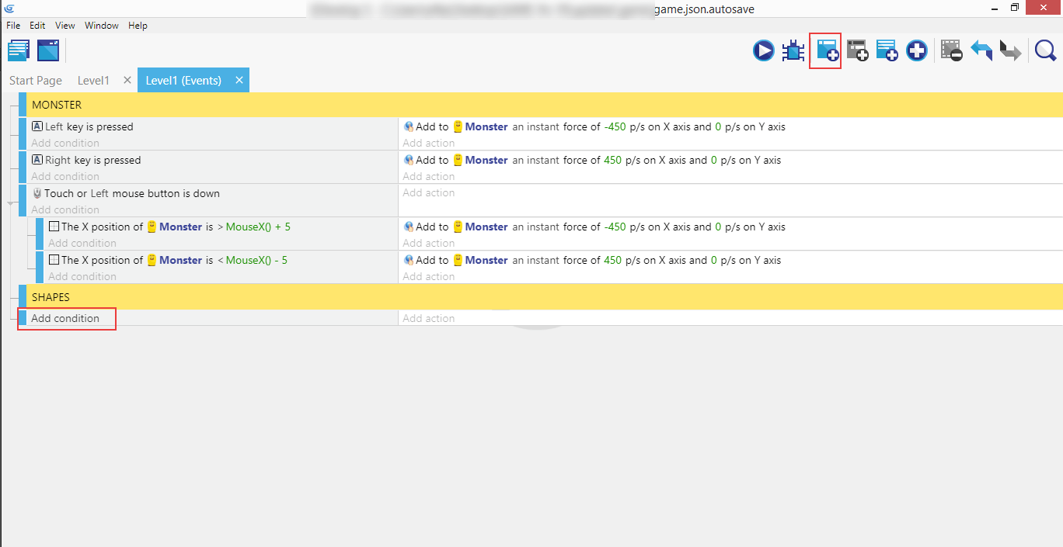
Task: Open the debugger bug icon
Action: (793, 51)
